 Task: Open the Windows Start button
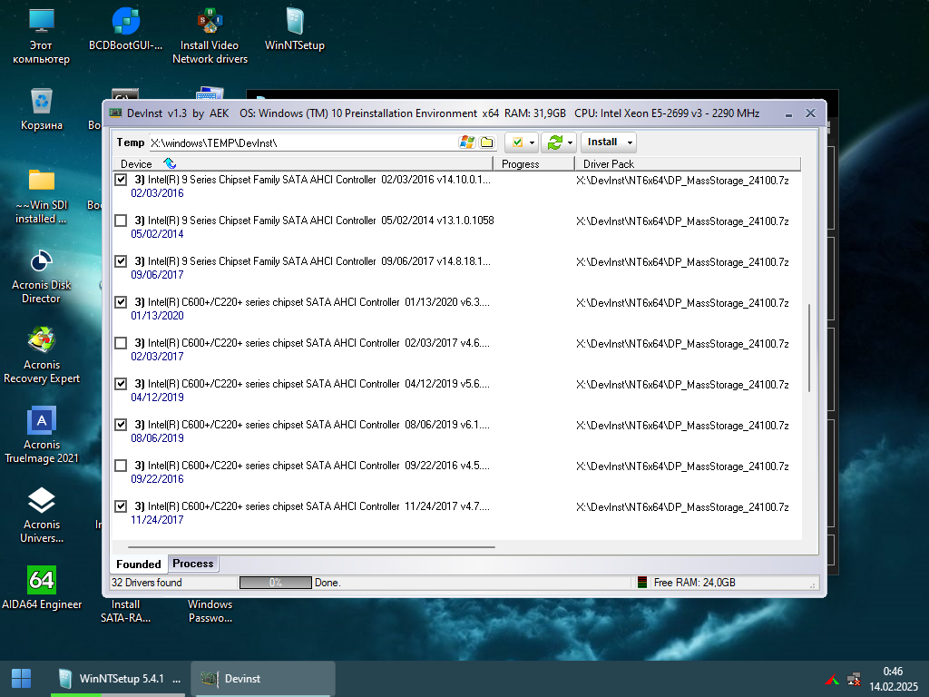click(22, 679)
